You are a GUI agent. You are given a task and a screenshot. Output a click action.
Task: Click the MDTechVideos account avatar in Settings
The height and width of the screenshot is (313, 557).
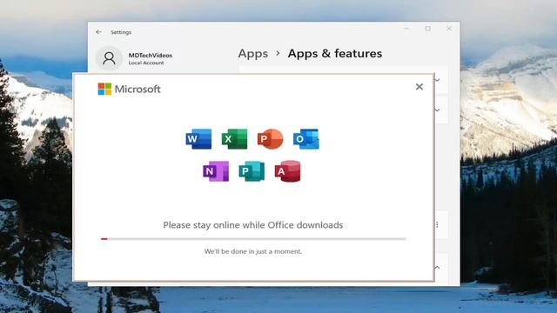[109, 58]
